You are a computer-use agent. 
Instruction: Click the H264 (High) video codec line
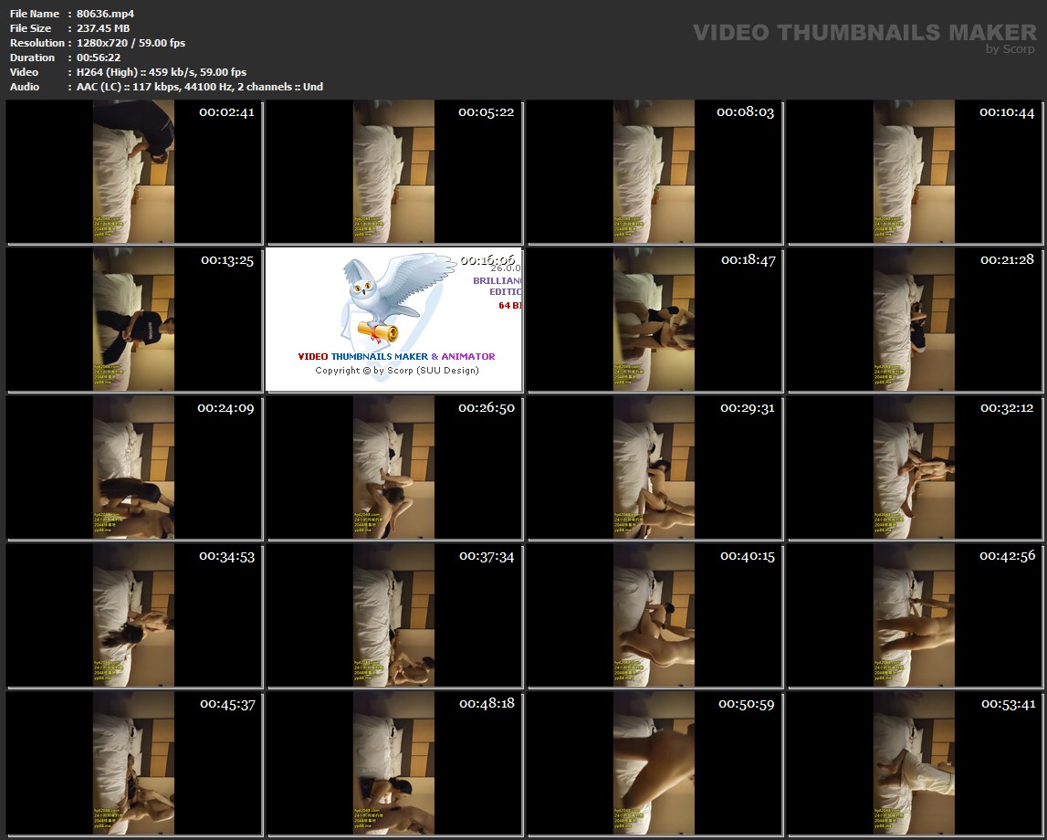(162, 72)
